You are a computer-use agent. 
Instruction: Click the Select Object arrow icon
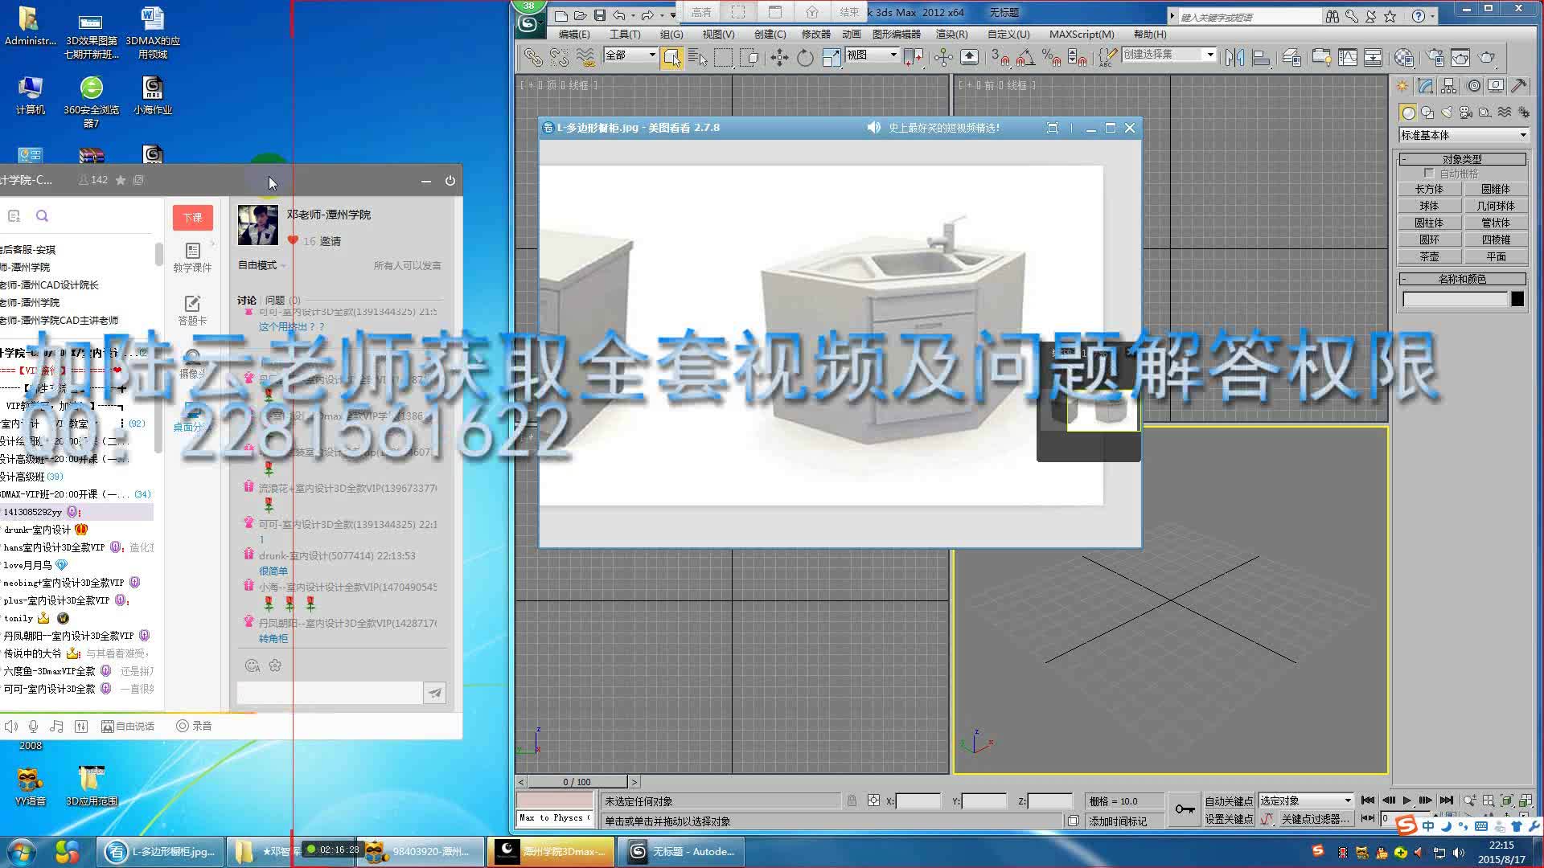[672, 57]
